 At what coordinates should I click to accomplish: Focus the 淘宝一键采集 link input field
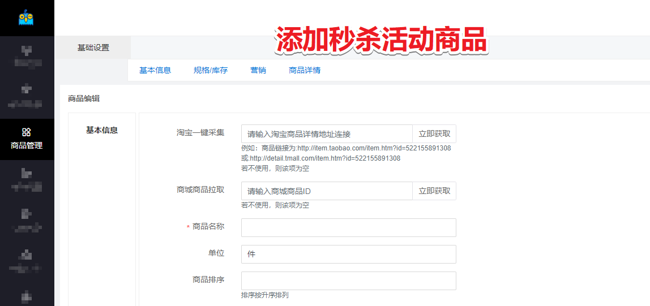click(327, 133)
